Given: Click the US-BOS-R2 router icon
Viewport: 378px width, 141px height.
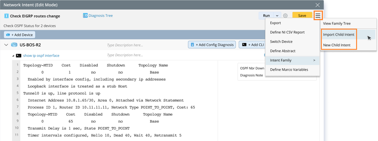Looking at the screenshot, I should click(14, 45).
